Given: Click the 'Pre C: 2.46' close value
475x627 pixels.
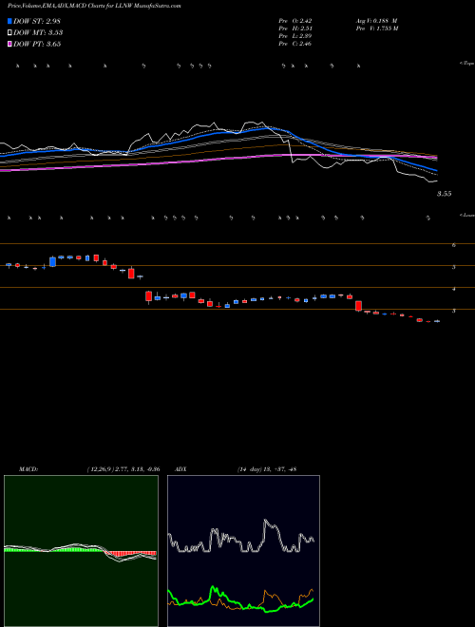Looking at the screenshot, I should click(x=295, y=44).
